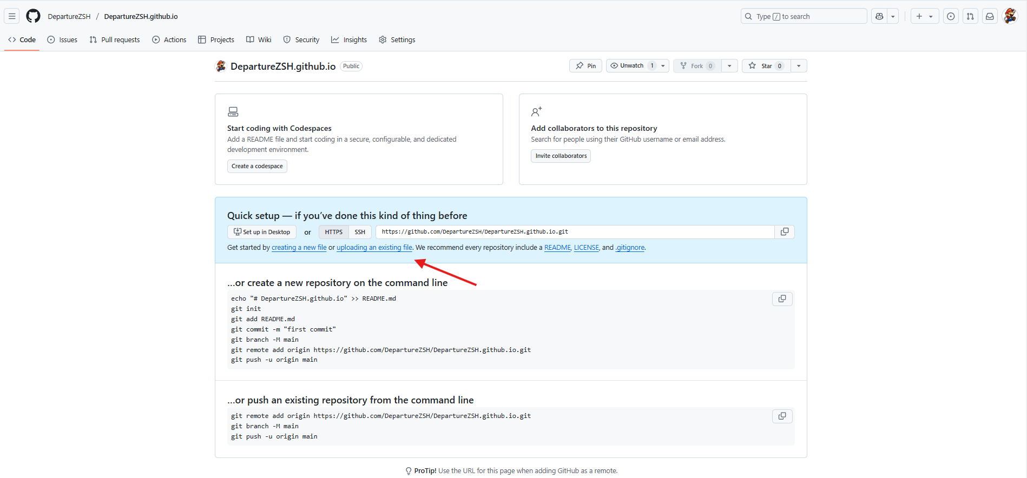Viewport: 1027px width, 478px height.
Task: Open the 'uploading an existing file' link
Action: 374,248
